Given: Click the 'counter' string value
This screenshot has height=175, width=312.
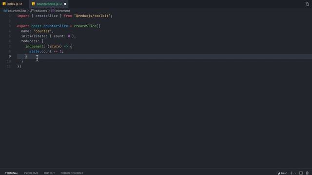Looking at the screenshot, I should tap(42, 31).
